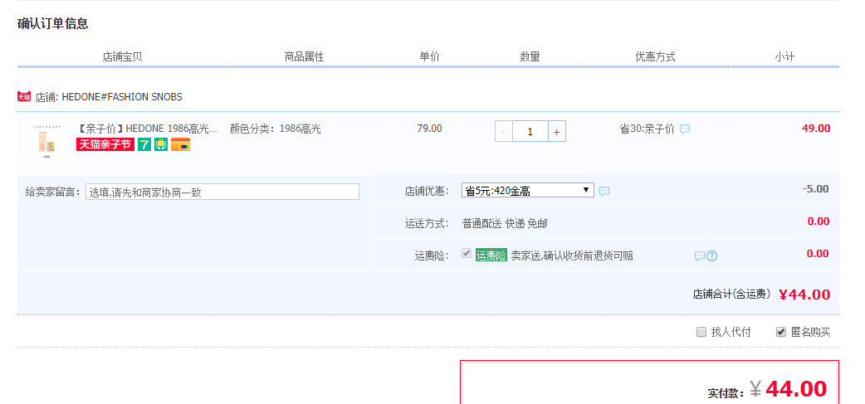Click 普通配送 快递 免邮 shipping text
The height and width of the screenshot is (404, 865).
click(505, 223)
